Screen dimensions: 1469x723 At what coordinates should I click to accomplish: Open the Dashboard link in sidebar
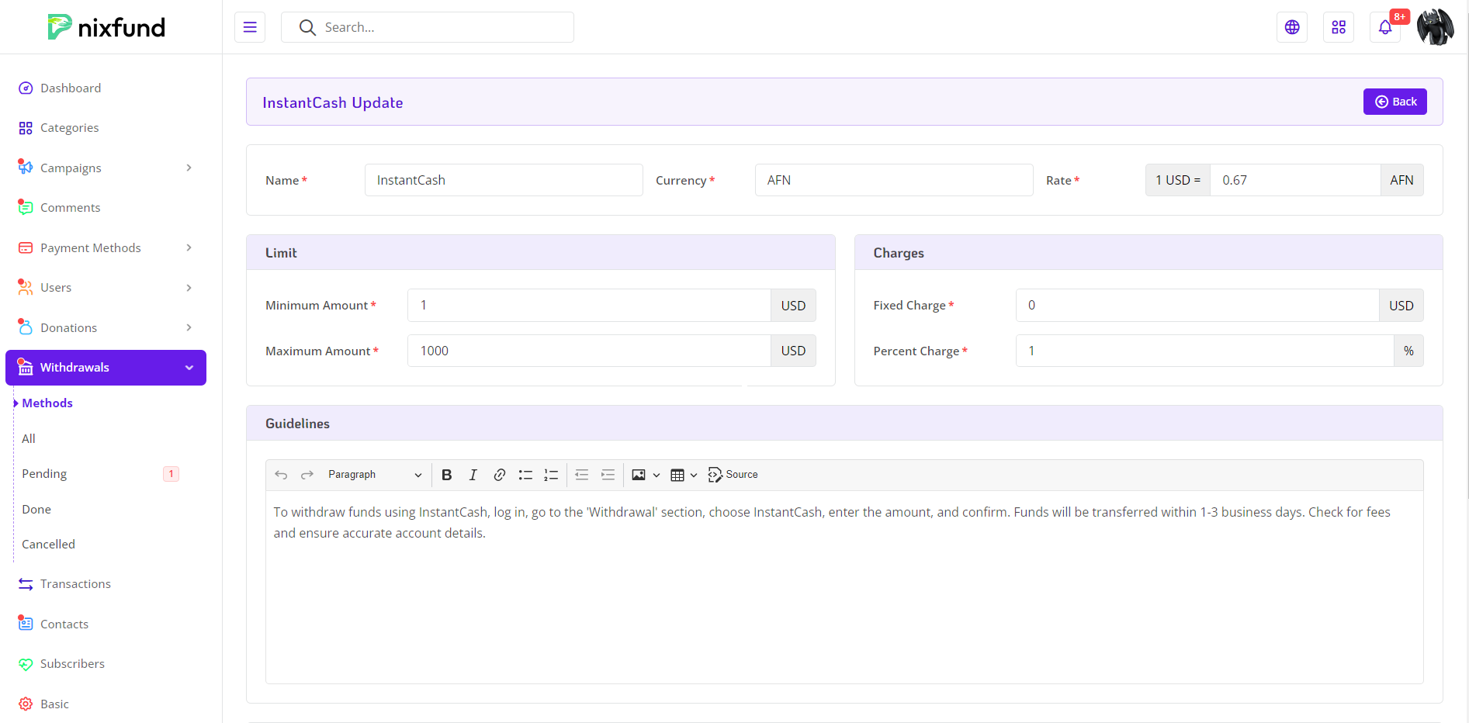(71, 88)
